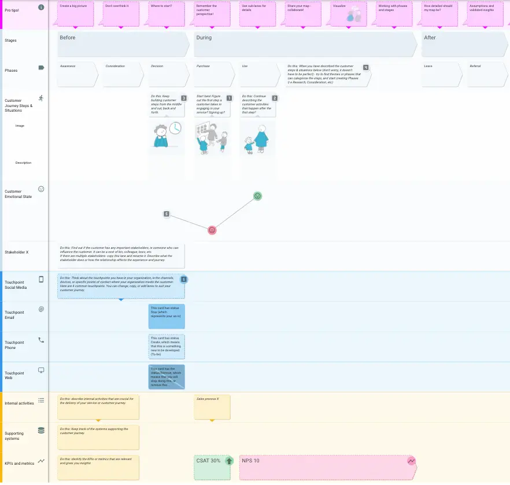Image resolution: width=510 pixels, height=485 pixels.
Task: Click the list icon beside Internal activities
Action: click(40, 399)
